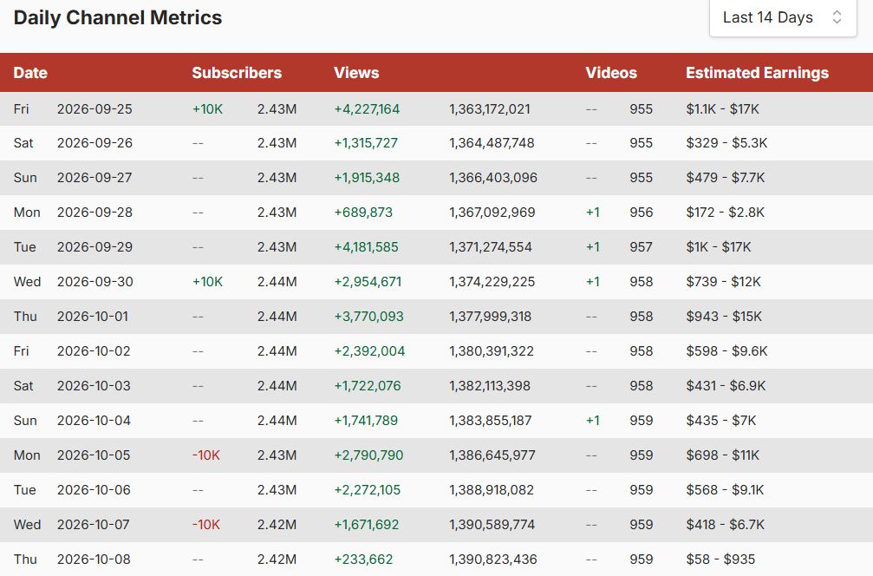Viewport: 873px width, 576px height.
Task: Click the +233,662 views gain value
Action: 363,560
